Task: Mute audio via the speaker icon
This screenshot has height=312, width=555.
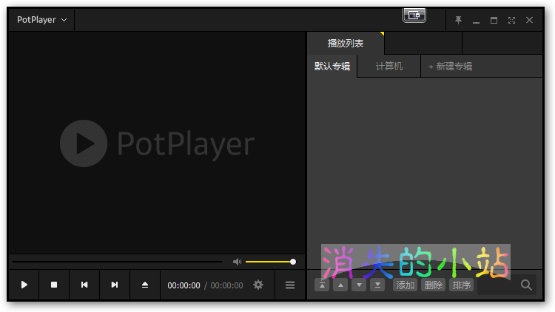Action: 237,262
